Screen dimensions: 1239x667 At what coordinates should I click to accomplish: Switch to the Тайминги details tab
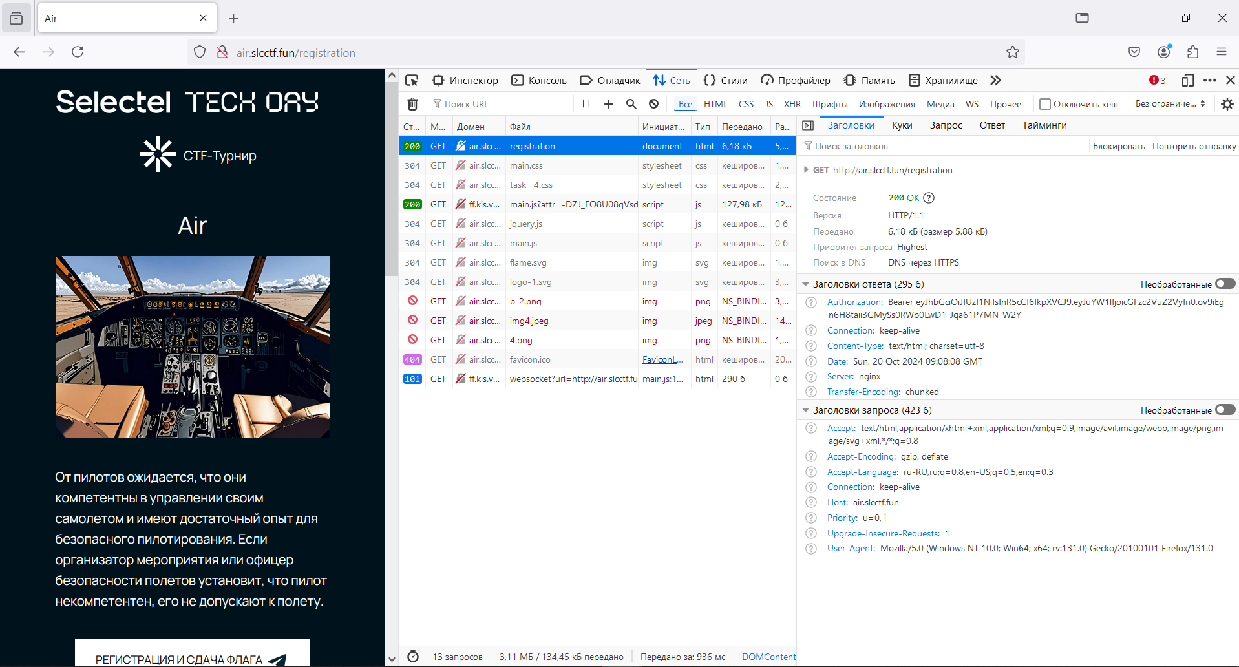point(1044,125)
